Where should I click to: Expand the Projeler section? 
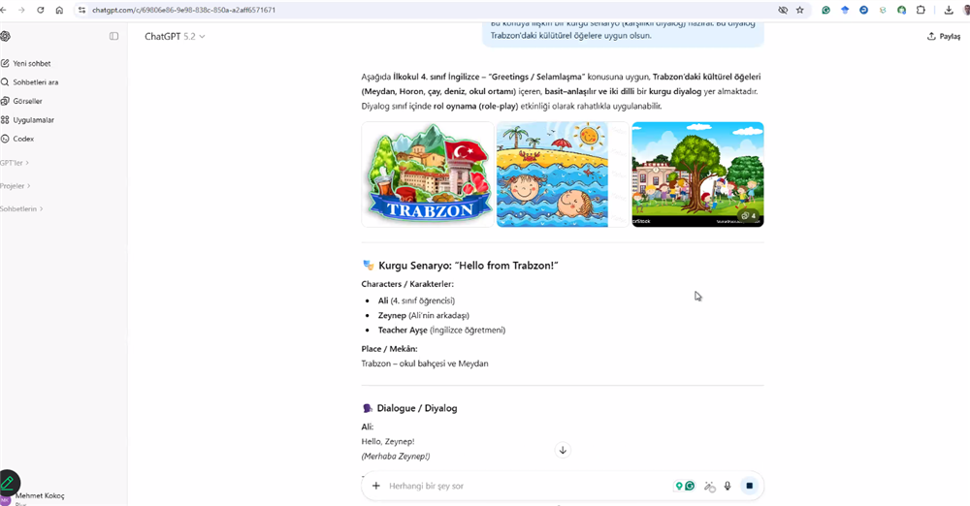(x=15, y=185)
